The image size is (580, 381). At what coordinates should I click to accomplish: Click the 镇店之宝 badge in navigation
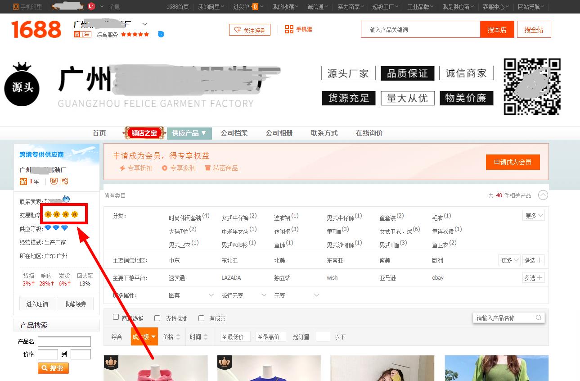[x=144, y=133]
